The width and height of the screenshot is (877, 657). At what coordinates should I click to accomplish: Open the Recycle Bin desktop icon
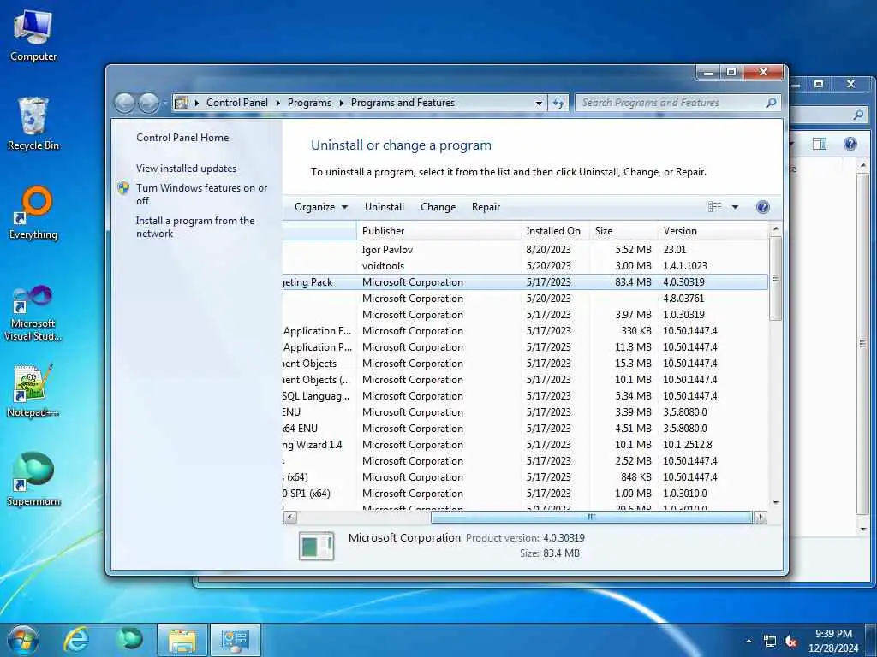[33, 124]
